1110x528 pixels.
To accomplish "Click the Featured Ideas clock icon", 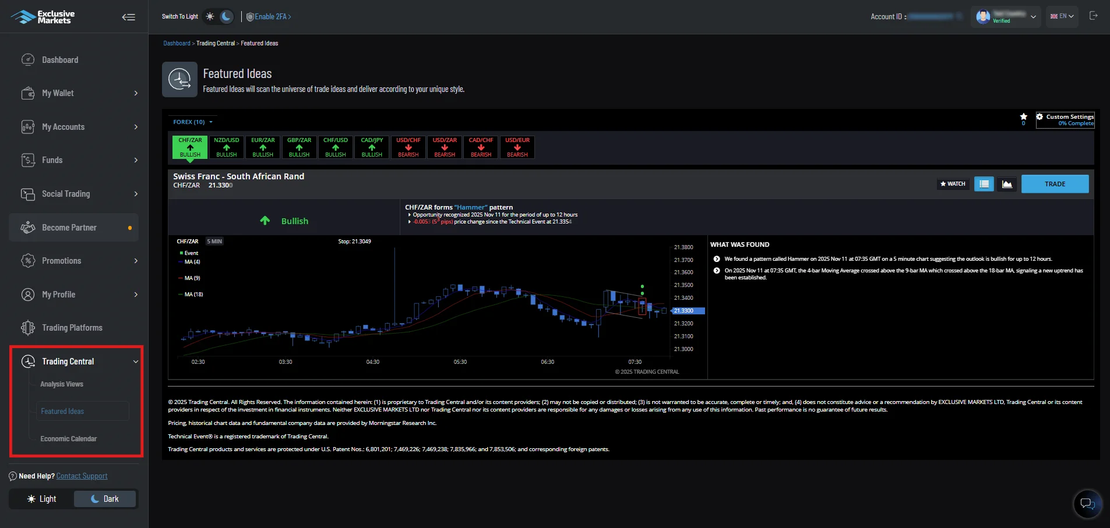I will pyautogui.click(x=179, y=79).
